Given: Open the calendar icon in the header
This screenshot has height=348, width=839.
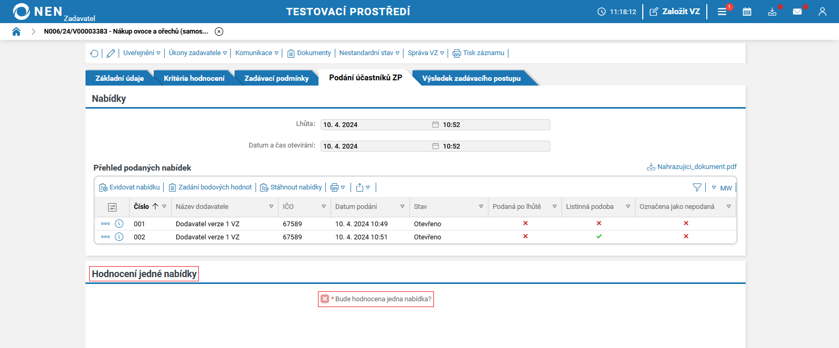Looking at the screenshot, I should pyautogui.click(x=747, y=12).
